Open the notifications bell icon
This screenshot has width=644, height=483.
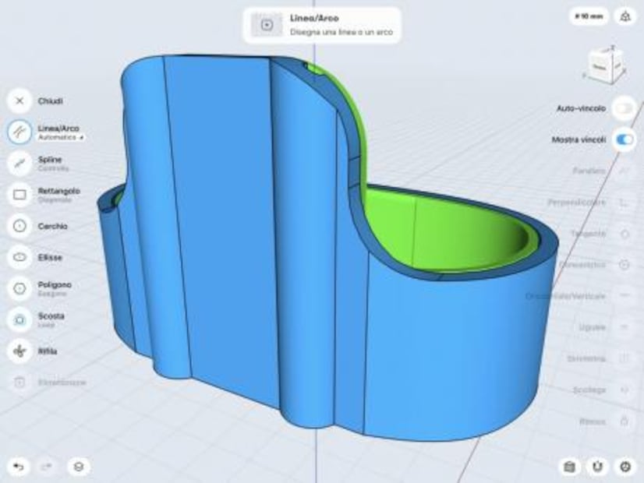625,15
